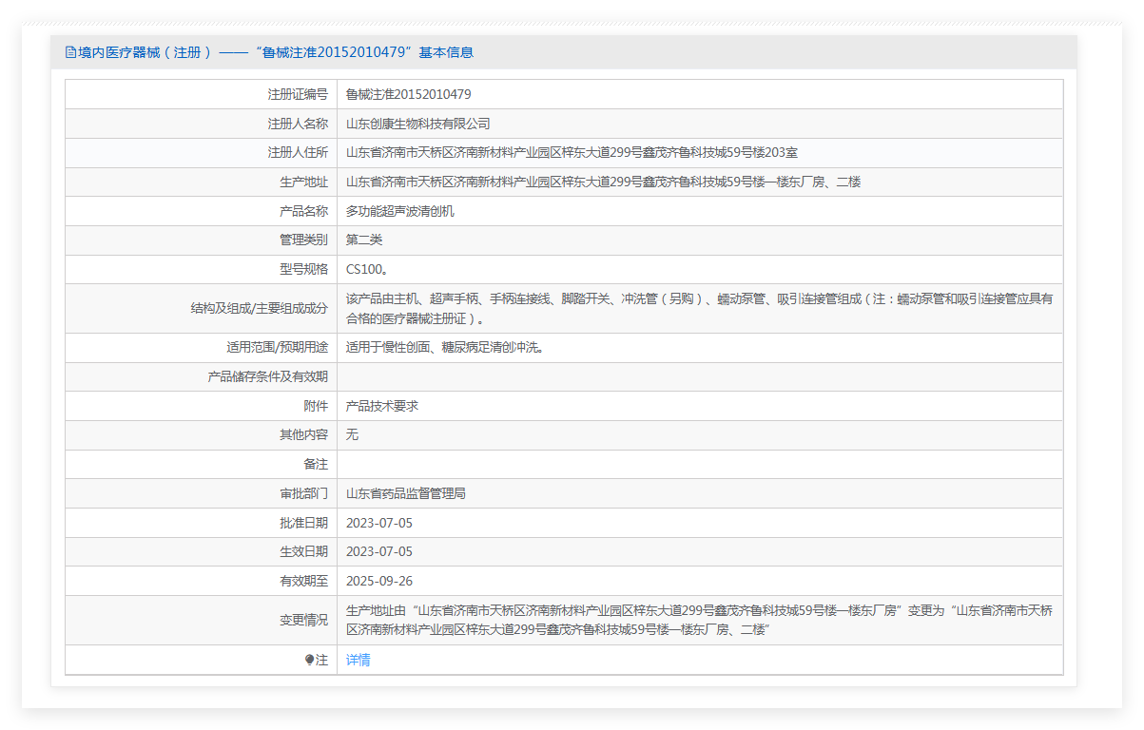This screenshot has height=730, width=1144.
Task: Click the 批准日期 label
Action: click(303, 523)
